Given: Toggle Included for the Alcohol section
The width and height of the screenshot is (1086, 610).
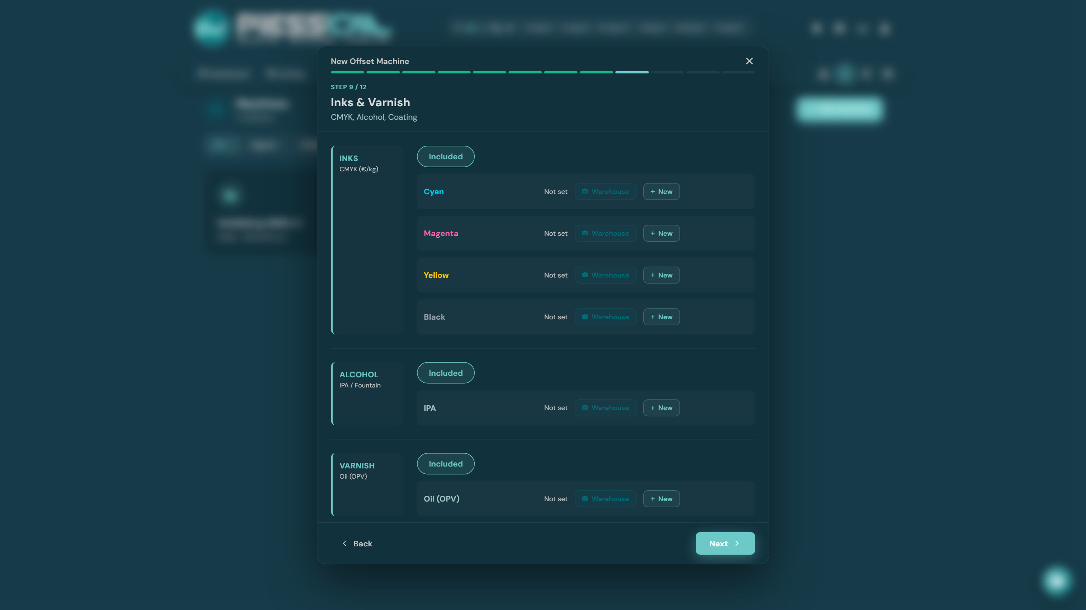Looking at the screenshot, I should click(446, 373).
